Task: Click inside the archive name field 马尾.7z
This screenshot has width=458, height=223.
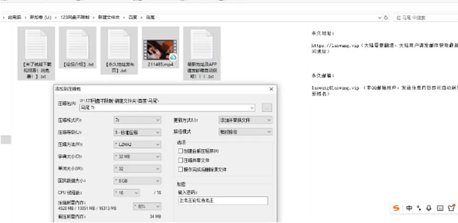Action: [x=167, y=108]
